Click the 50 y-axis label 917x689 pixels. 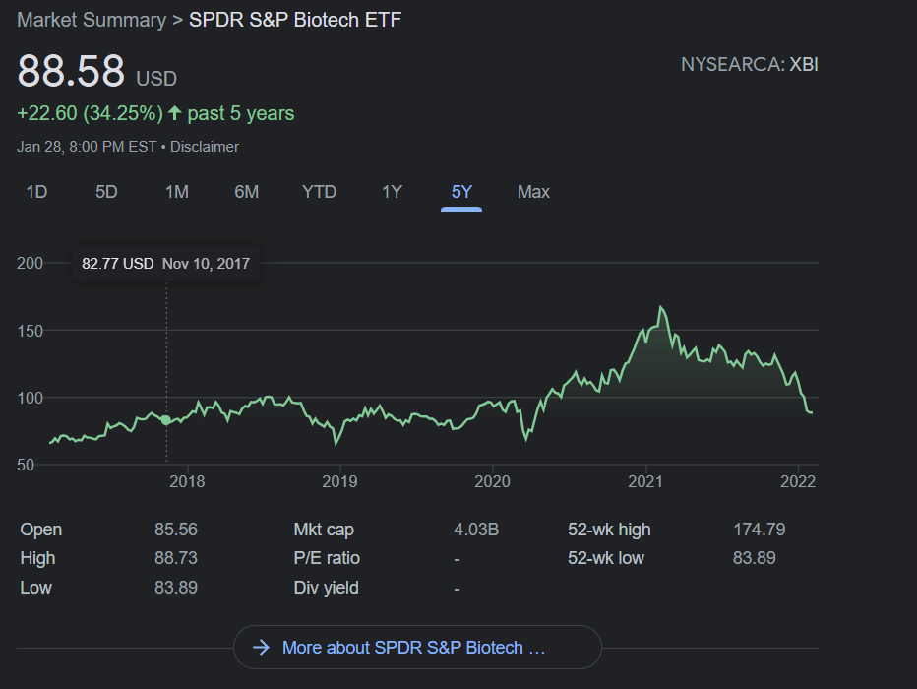pos(26,465)
